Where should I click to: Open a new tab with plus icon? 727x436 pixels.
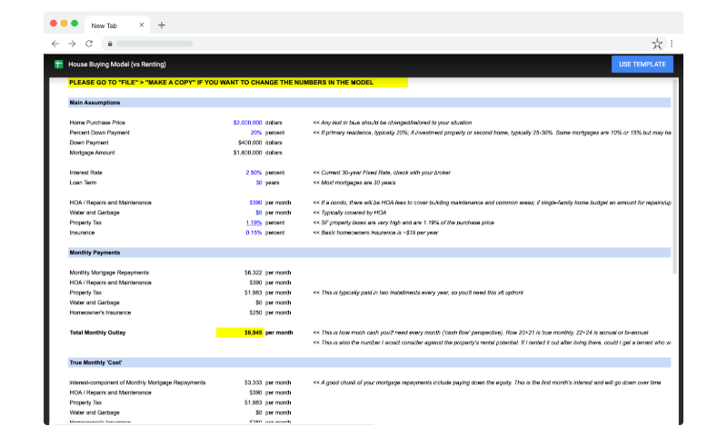[x=162, y=25]
